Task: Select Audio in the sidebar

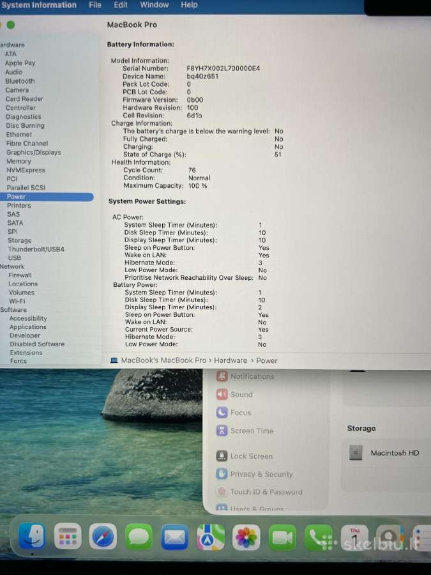Action: [x=14, y=72]
